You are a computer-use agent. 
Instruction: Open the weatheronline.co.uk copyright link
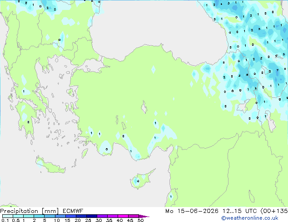click(250, 218)
